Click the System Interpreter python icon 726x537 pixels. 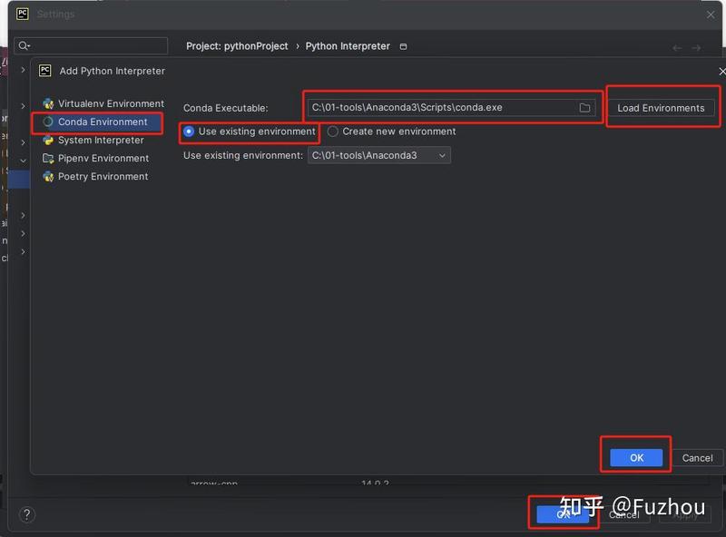coord(48,141)
